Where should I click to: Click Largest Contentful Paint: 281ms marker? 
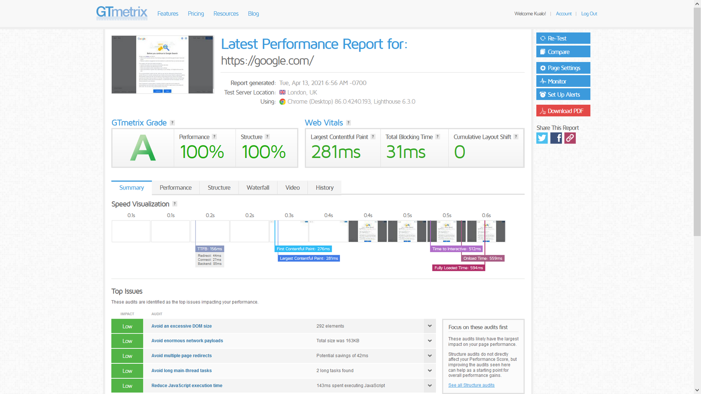tap(309, 258)
